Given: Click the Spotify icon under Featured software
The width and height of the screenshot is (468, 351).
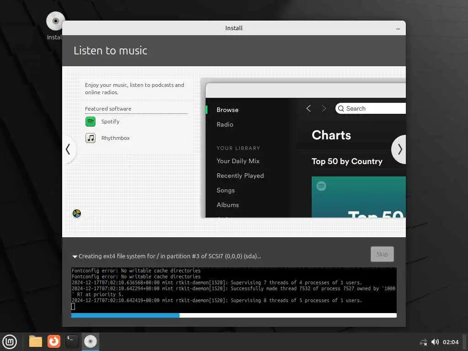Looking at the screenshot, I should (x=90, y=122).
